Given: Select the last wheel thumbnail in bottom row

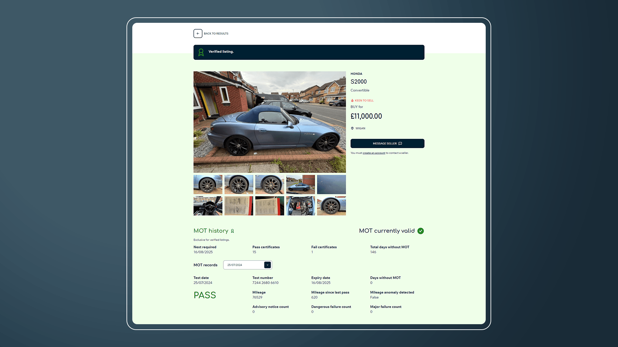Looking at the screenshot, I should 332,206.
